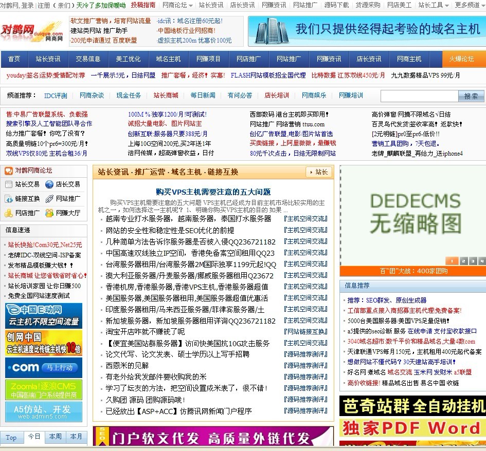Open the 投稿指南 link in top bar
The width and height of the screenshot is (486, 451).
click(143, 5)
